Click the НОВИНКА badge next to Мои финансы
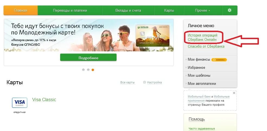 tap(219, 60)
